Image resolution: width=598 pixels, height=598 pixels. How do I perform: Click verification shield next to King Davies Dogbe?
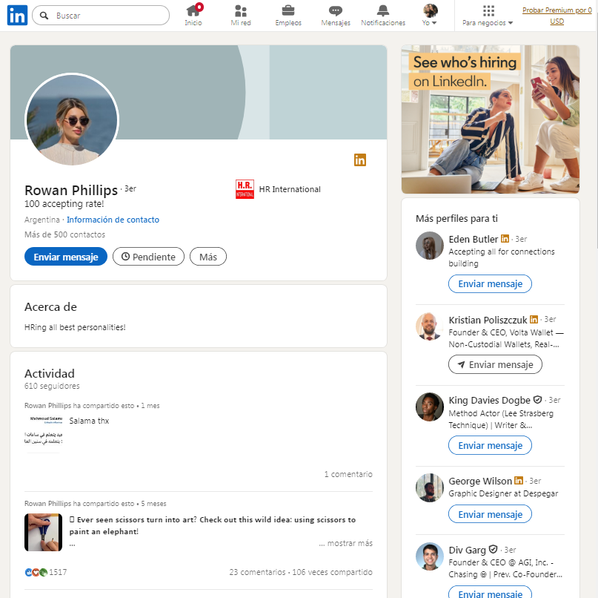pos(537,400)
